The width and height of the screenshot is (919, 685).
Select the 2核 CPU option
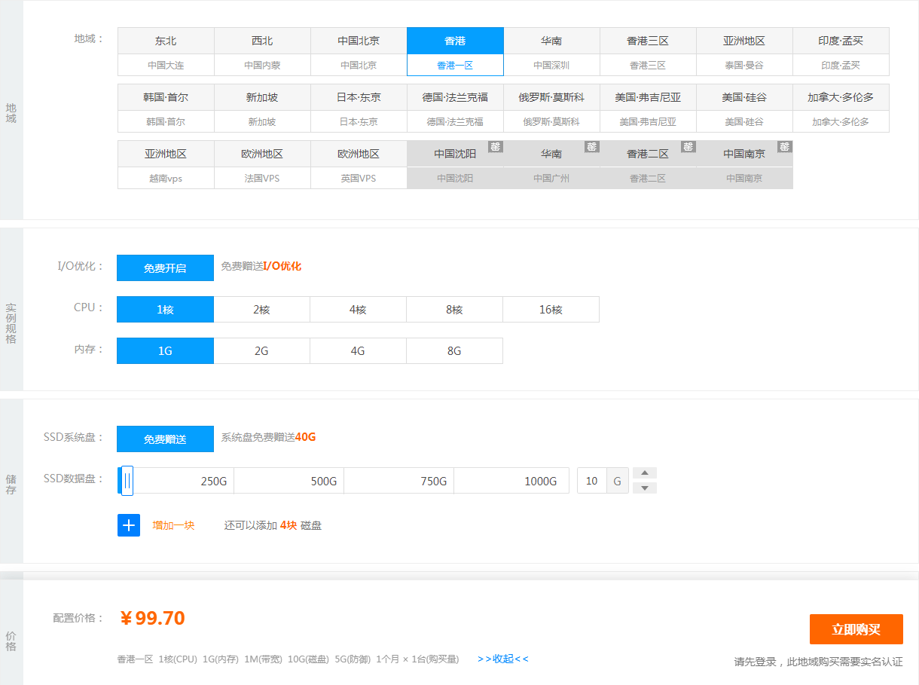click(261, 310)
